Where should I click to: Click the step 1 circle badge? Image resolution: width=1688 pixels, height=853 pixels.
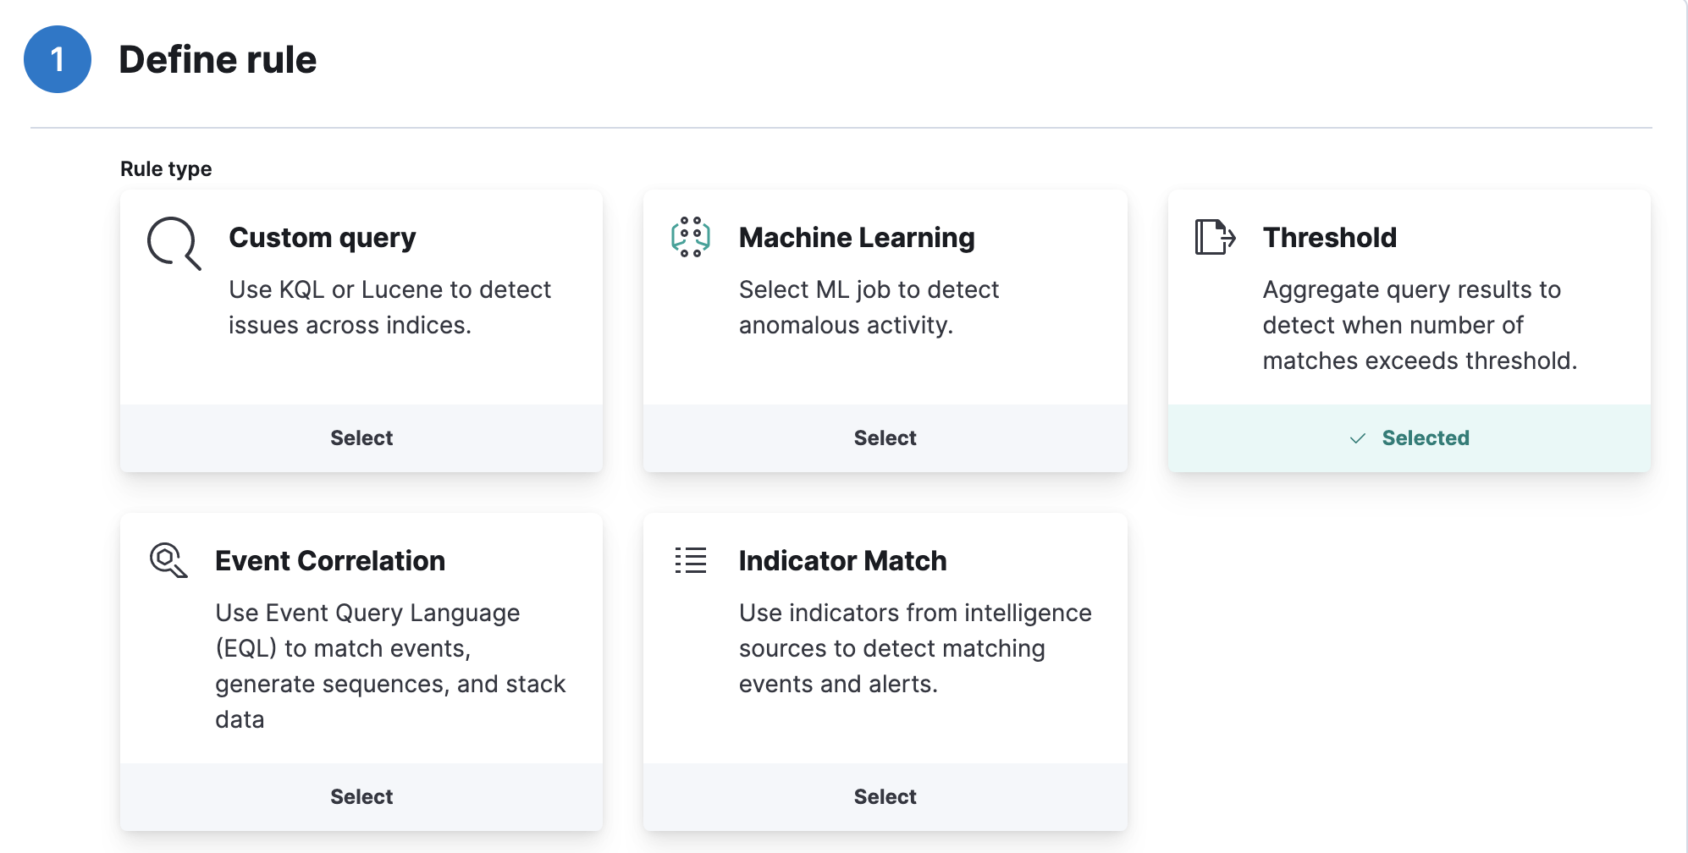pyautogui.click(x=58, y=59)
